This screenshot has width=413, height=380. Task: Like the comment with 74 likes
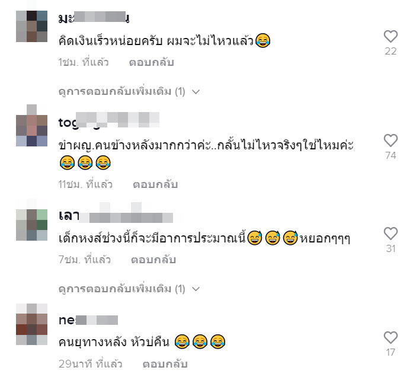pos(390,140)
